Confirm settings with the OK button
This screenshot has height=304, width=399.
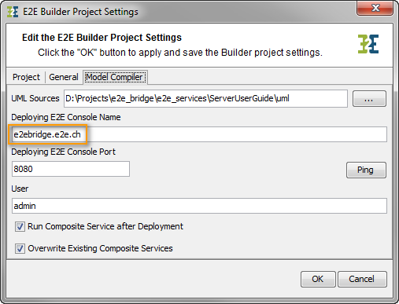pyautogui.click(x=318, y=279)
